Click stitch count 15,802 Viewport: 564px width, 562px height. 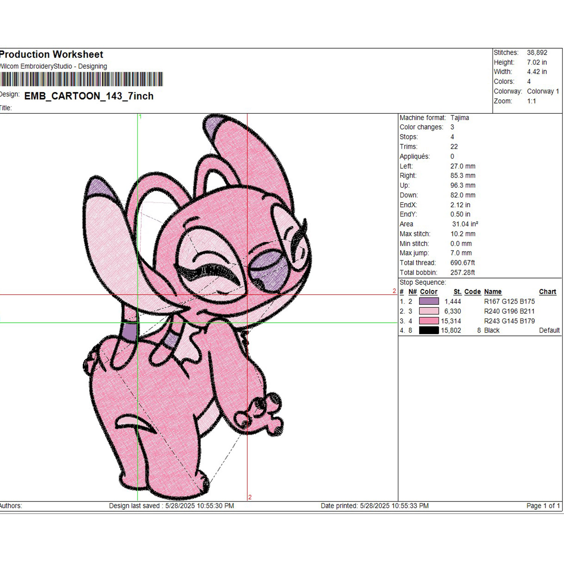[451, 330]
